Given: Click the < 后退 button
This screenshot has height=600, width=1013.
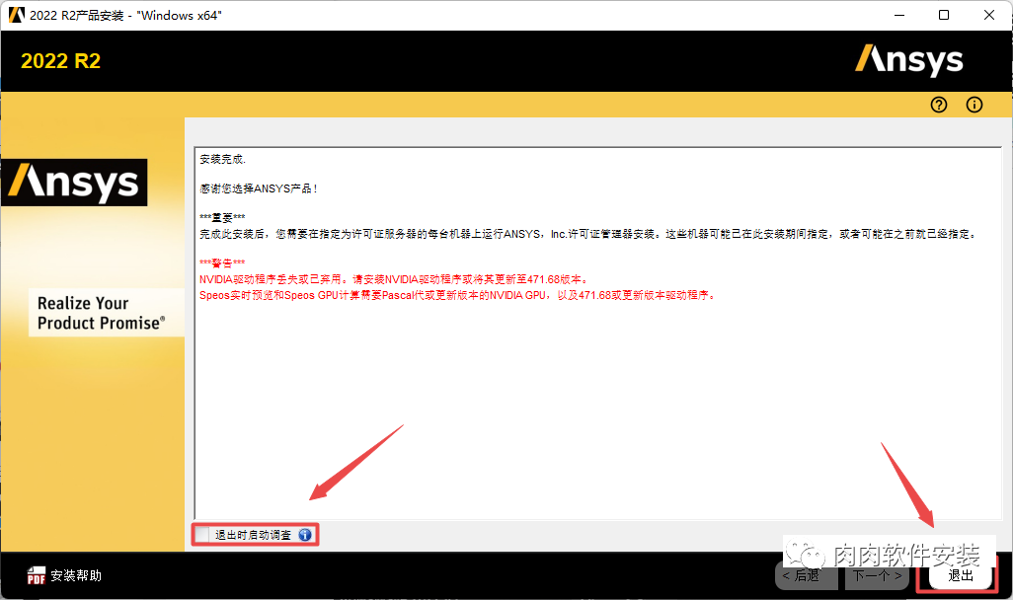Looking at the screenshot, I should (807, 575).
